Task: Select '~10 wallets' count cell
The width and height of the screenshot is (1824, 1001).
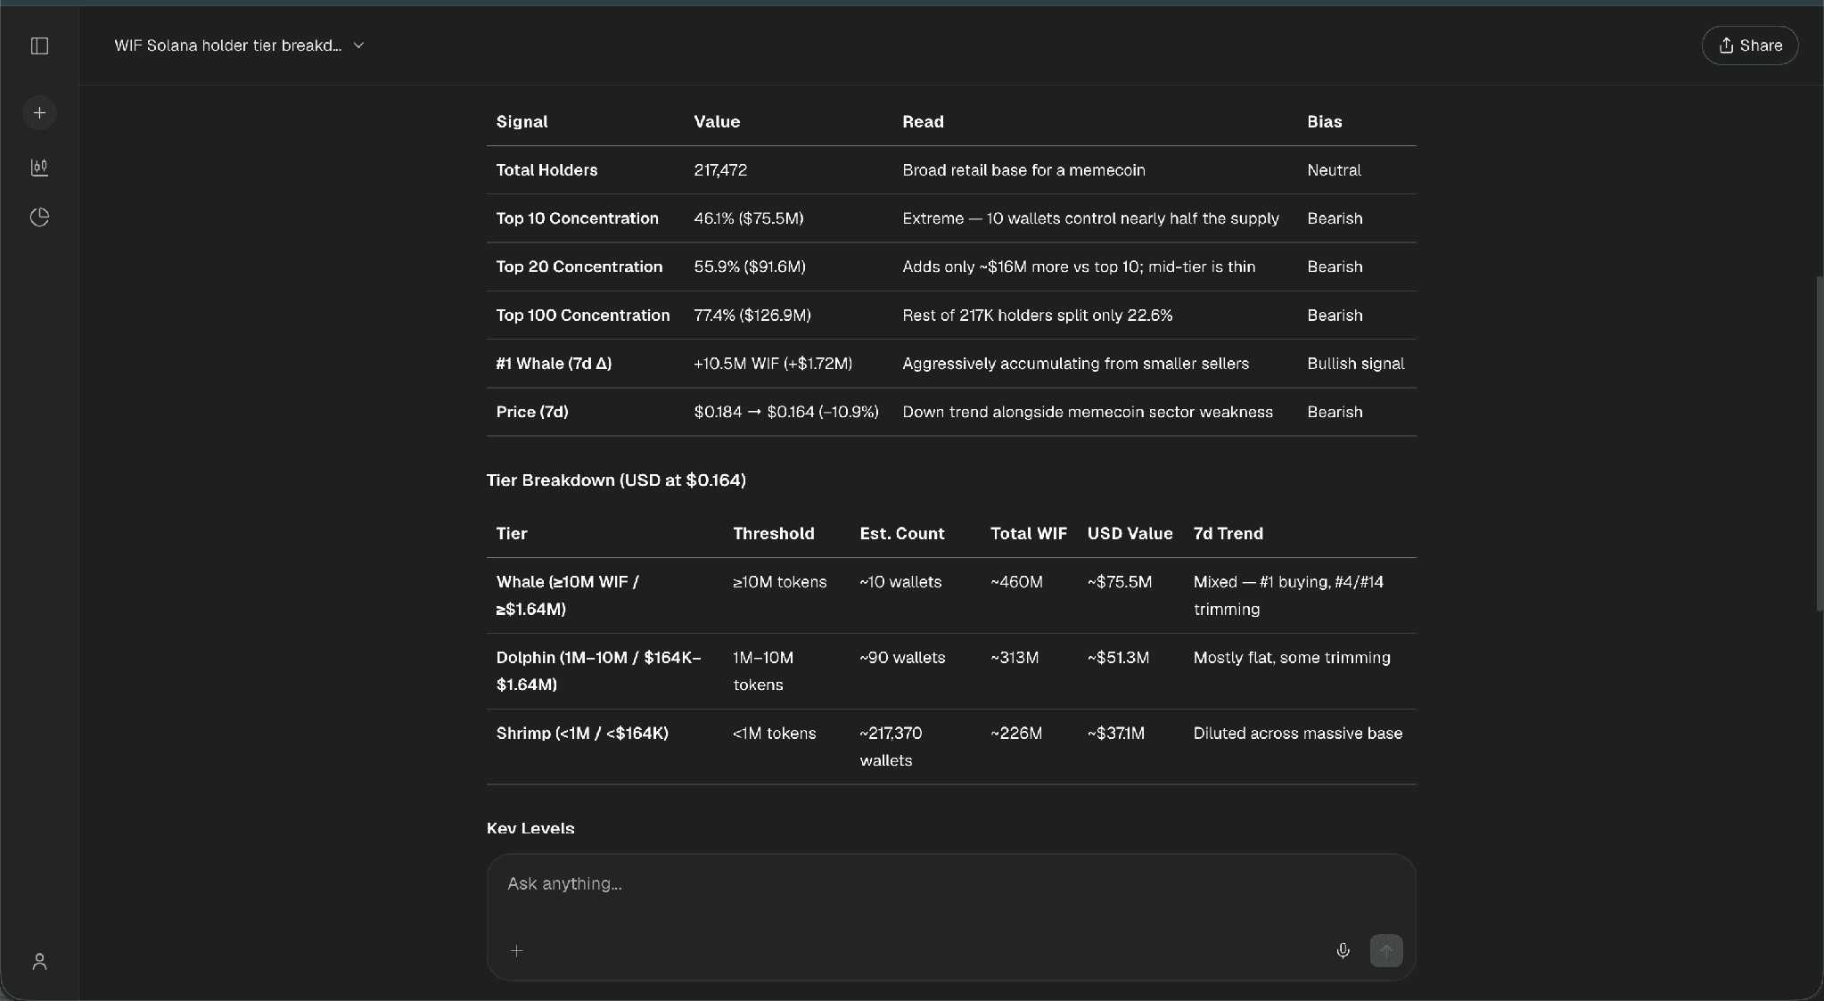Action: click(x=900, y=582)
